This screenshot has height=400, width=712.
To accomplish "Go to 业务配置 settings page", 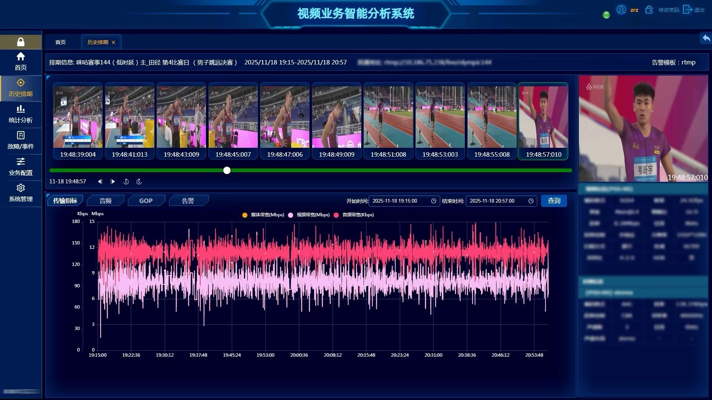I will click(21, 166).
